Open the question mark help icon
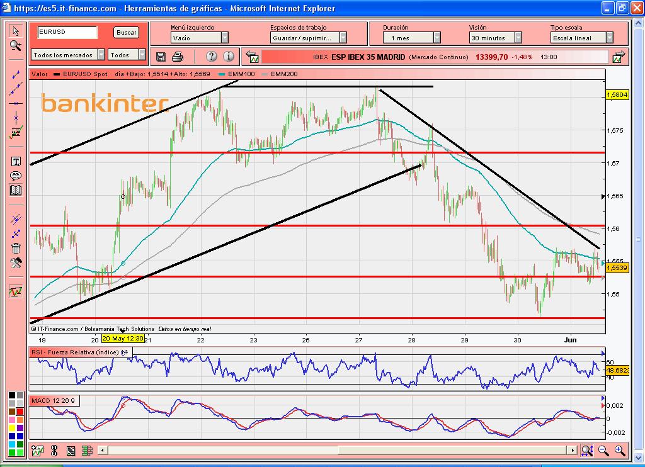The image size is (645, 467). pyautogui.click(x=211, y=57)
